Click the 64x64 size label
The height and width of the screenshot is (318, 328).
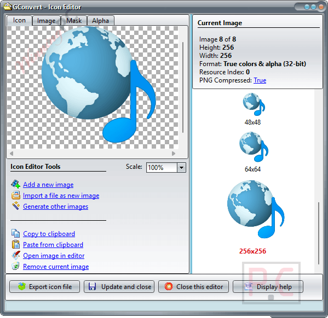click(x=252, y=169)
